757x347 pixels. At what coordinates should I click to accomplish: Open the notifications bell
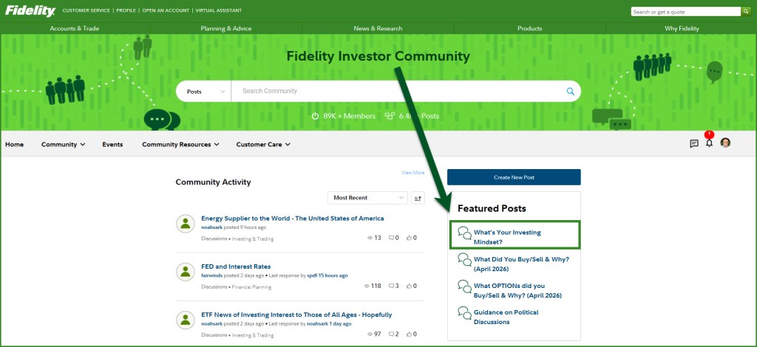709,143
